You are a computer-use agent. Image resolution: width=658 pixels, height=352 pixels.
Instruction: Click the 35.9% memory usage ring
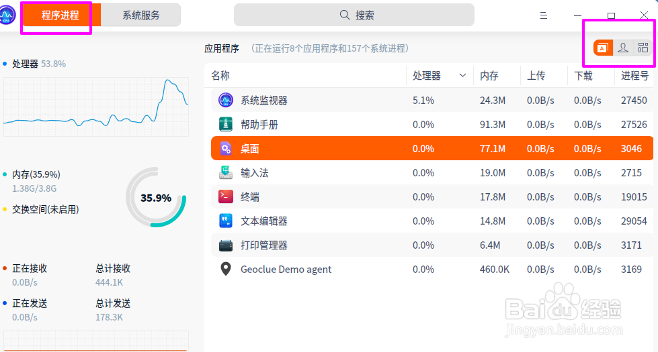pyautogui.click(x=156, y=198)
